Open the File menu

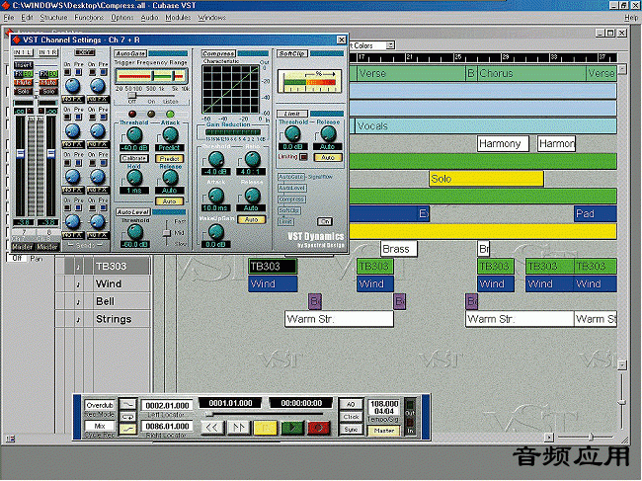click(9, 17)
